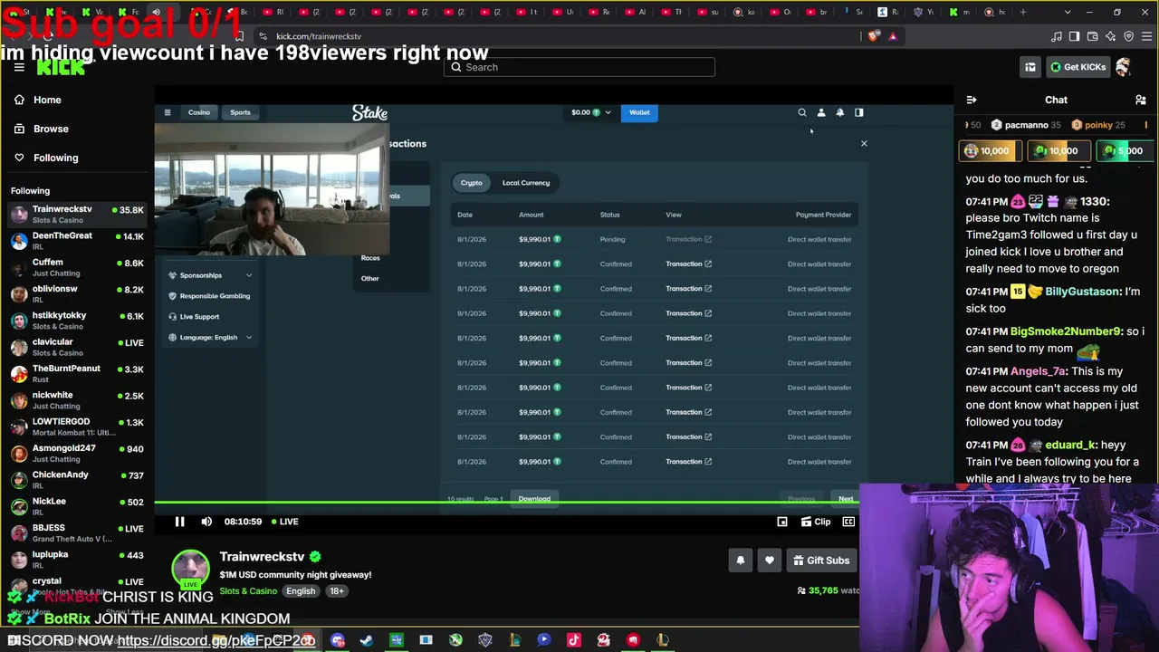Mute the stream volume
Screen dimensions: 1159x652
pyautogui.click(x=206, y=522)
